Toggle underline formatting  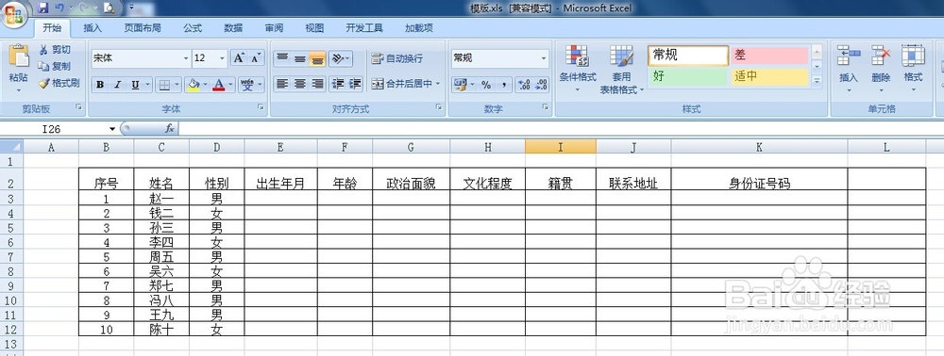click(x=134, y=85)
